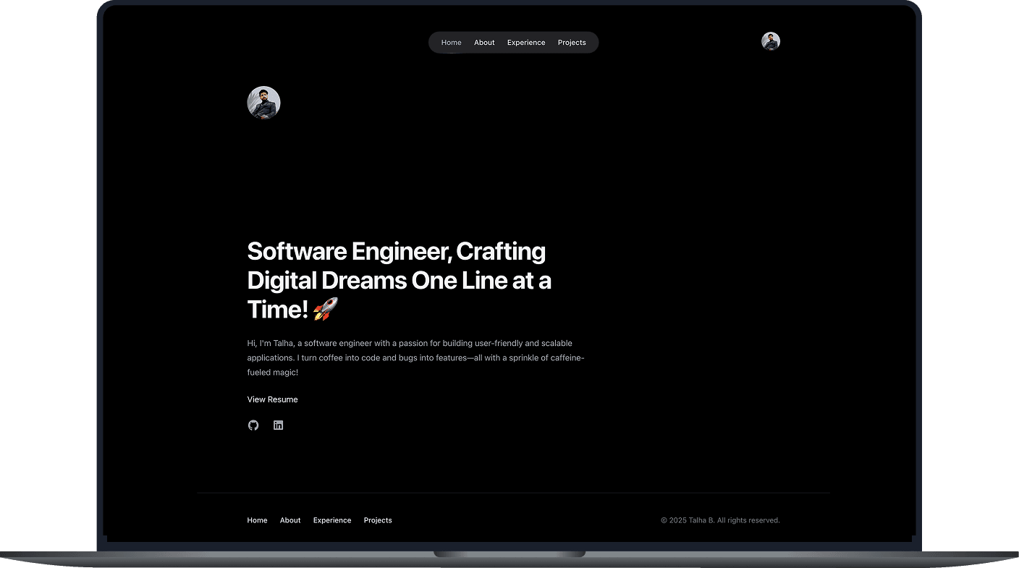Click the GitHub icon beside the LinkedIn icon
This screenshot has height=568, width=1019.
point(253,425)
